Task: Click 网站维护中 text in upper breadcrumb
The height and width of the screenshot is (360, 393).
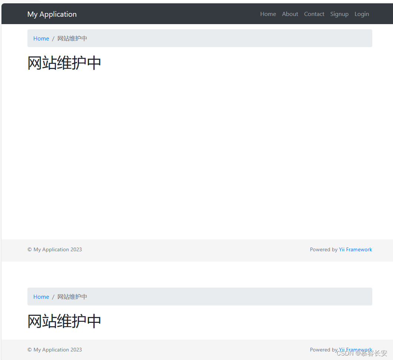Action: tap(72, 38)
